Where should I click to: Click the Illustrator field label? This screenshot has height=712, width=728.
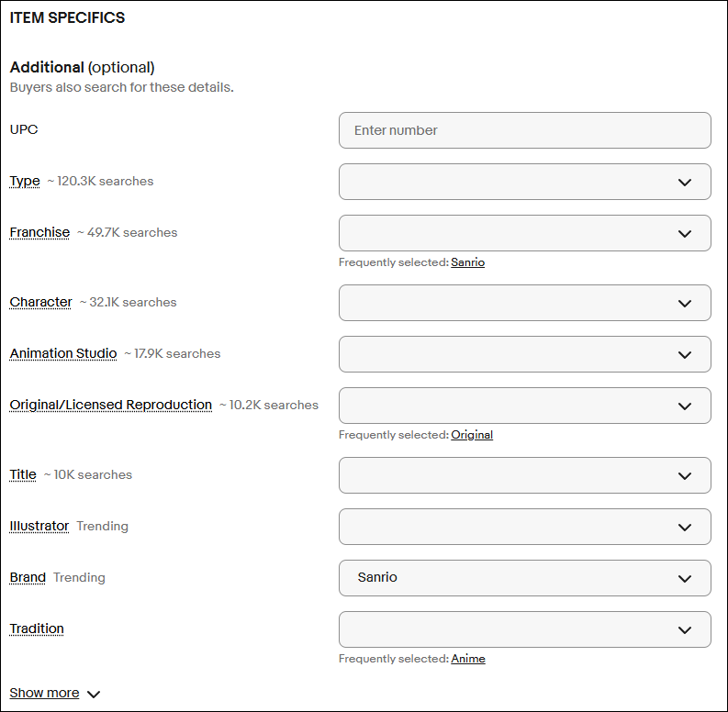39,526
